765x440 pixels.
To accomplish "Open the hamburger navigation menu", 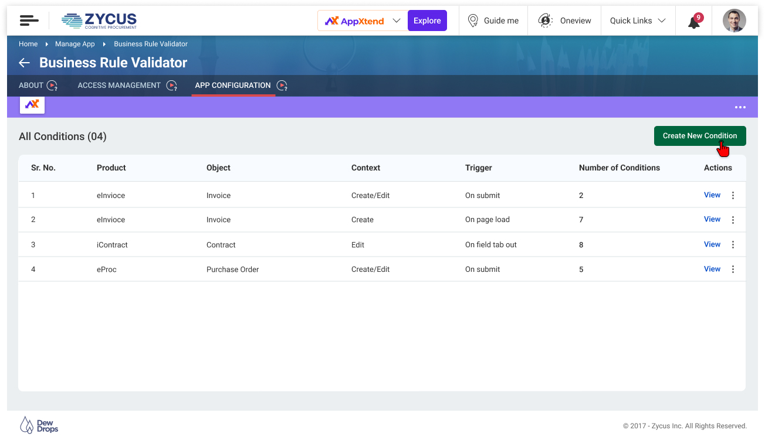I will 29,21.
